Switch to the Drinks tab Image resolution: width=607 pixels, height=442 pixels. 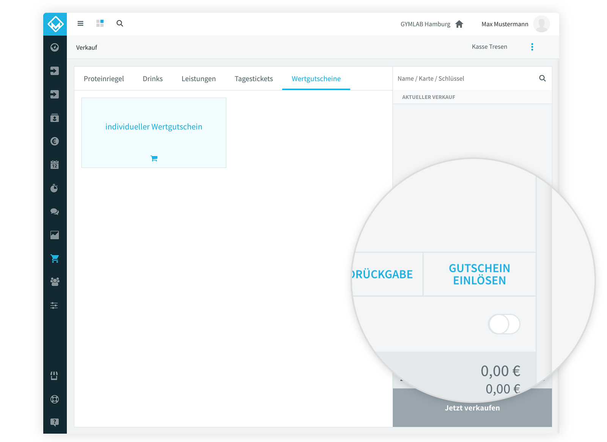click(153, 79)
